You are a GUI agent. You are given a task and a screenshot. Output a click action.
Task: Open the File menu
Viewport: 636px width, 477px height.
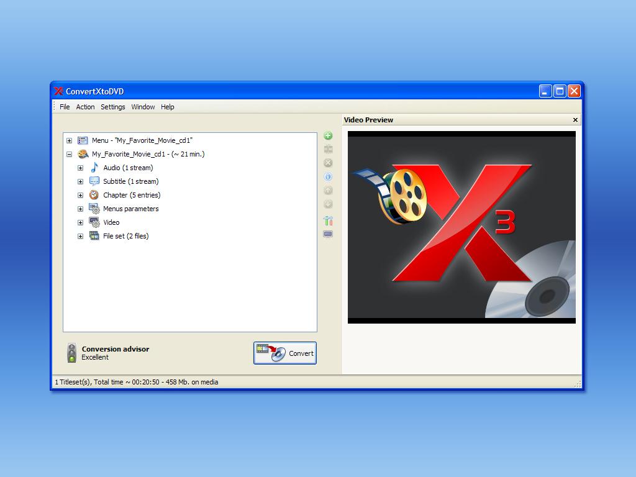tap(65, 107)
